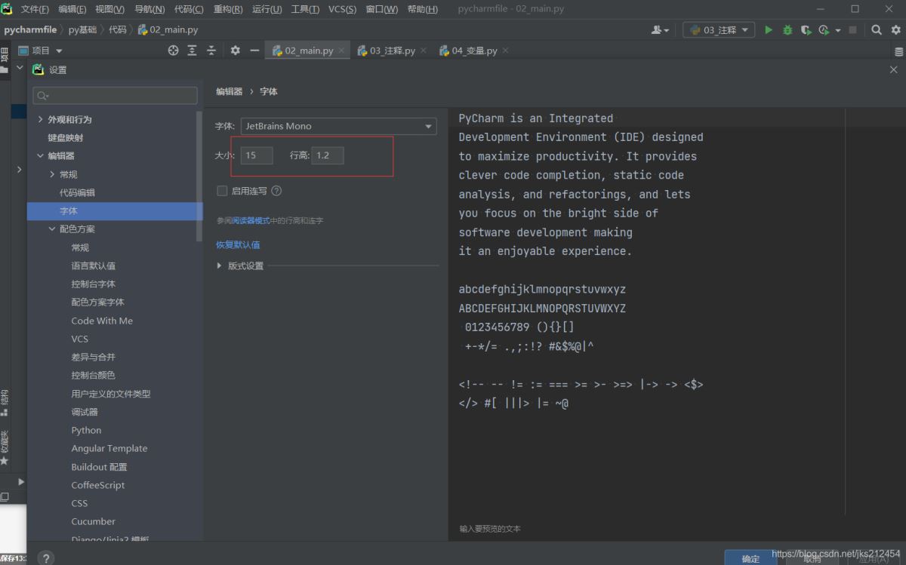Click the 恢复默认值 restore defaults link
Image resolution: width=906 pixels, height=565 pixels.
(238, 244)
